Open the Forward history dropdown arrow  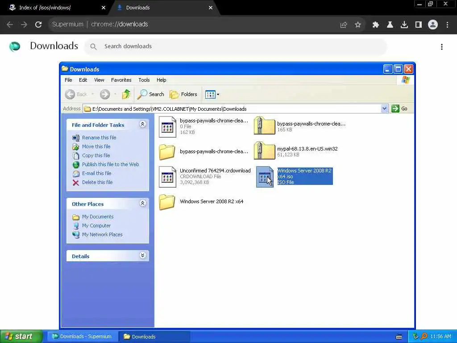pyautogui.click(x=115, y=94)
